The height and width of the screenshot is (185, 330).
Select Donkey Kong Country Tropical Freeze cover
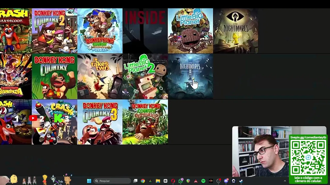(x=100, y=31)
